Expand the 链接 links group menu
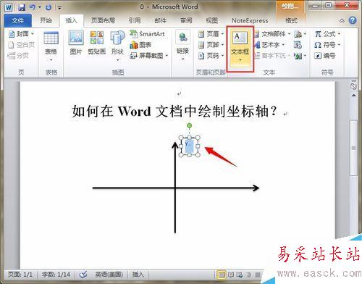 (x=182, y=46)
